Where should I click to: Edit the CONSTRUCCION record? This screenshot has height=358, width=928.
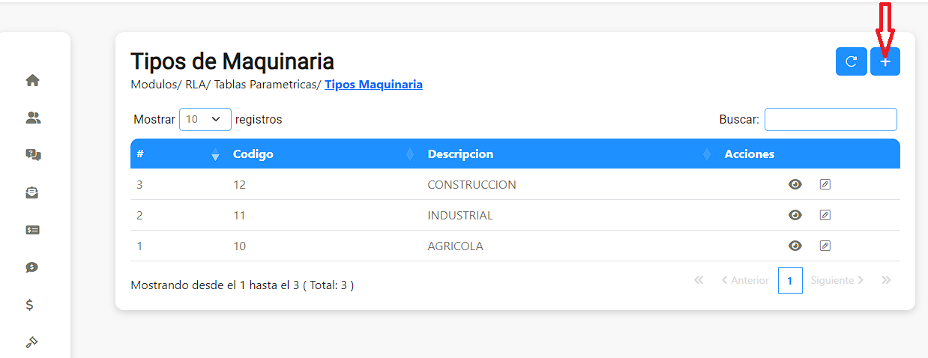coord(825,184)
